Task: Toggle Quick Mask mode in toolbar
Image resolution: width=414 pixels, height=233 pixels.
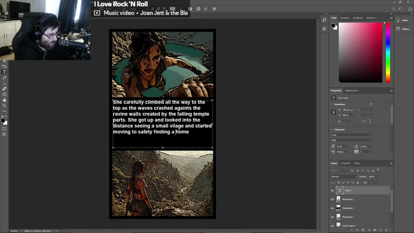Action: 5,129
